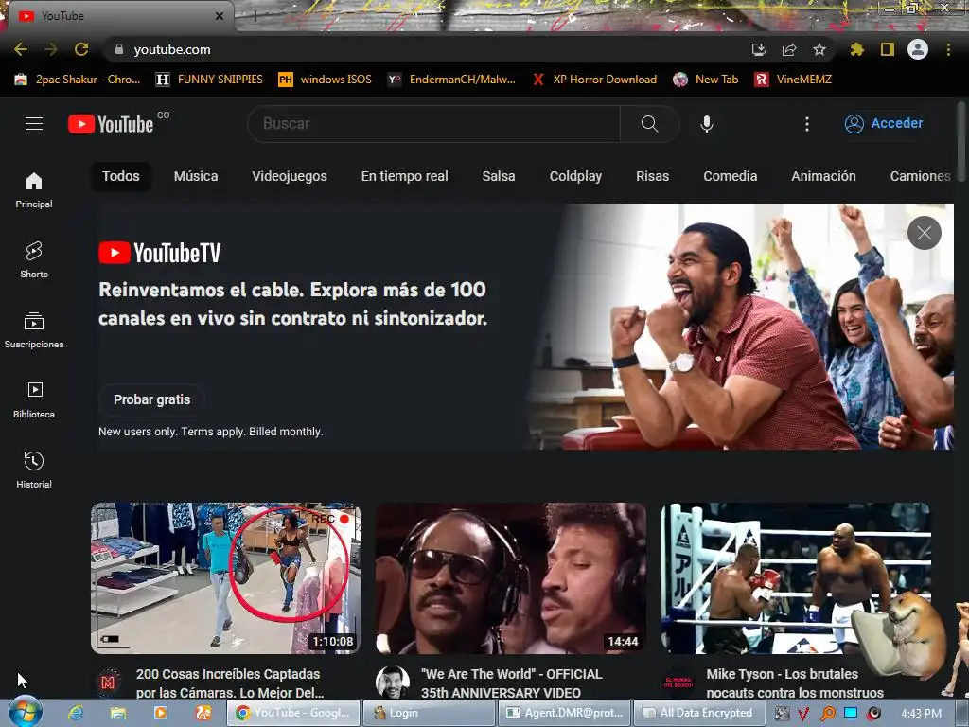Image resolution: width=969 pixels, height=727 pixels.
Task: Open Chrome three-dot menu
Action: [948, 49]
